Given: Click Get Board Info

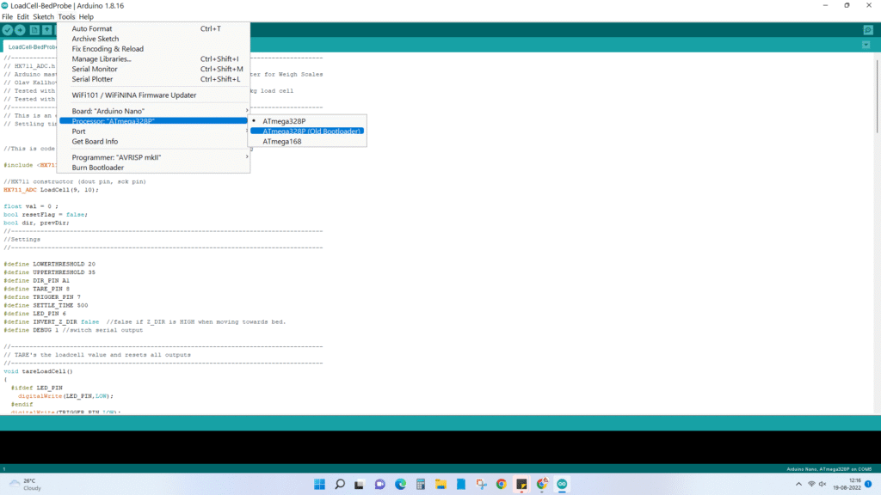Looking at the screenshot, I should 95,142.
